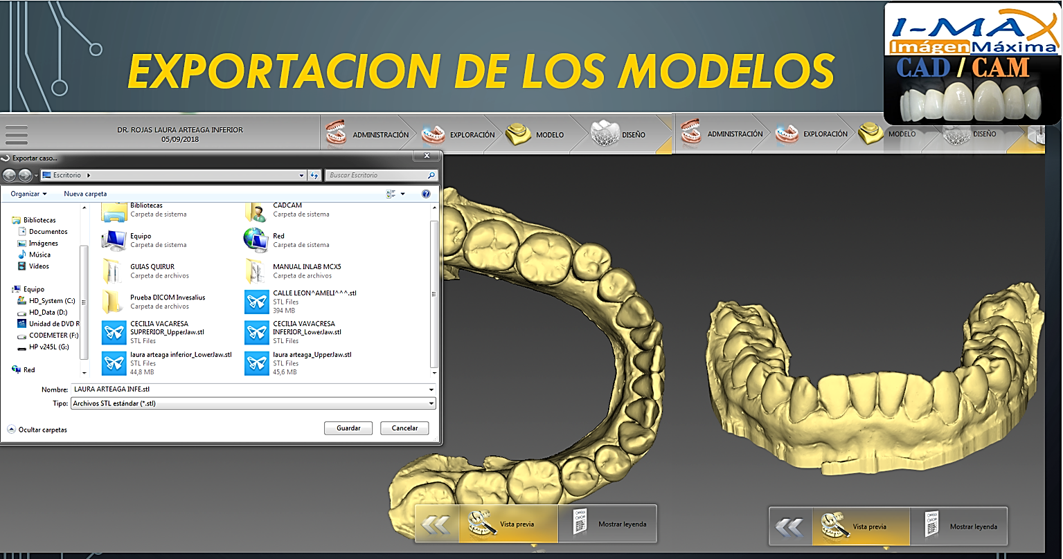Expand the Escritorio breadcrumb arrow
The width and height of the screenshot is (1063, 559).
click(89, 176)
